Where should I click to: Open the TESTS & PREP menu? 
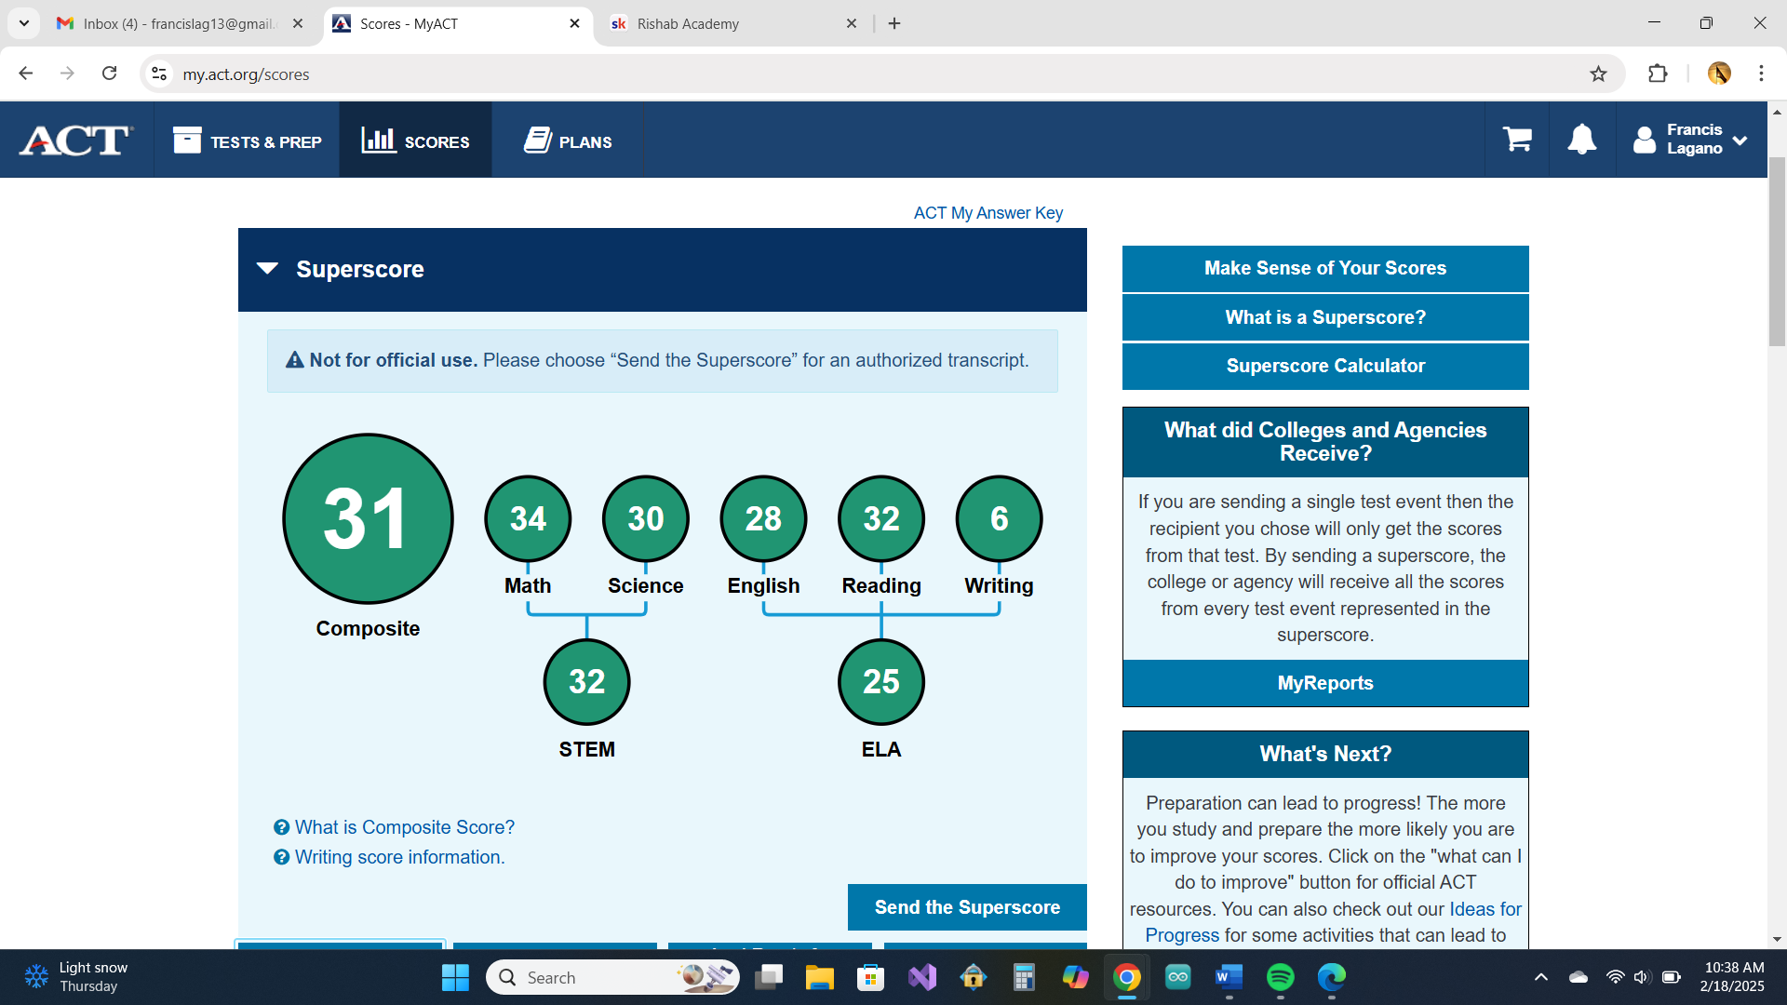tap(248, 141)
